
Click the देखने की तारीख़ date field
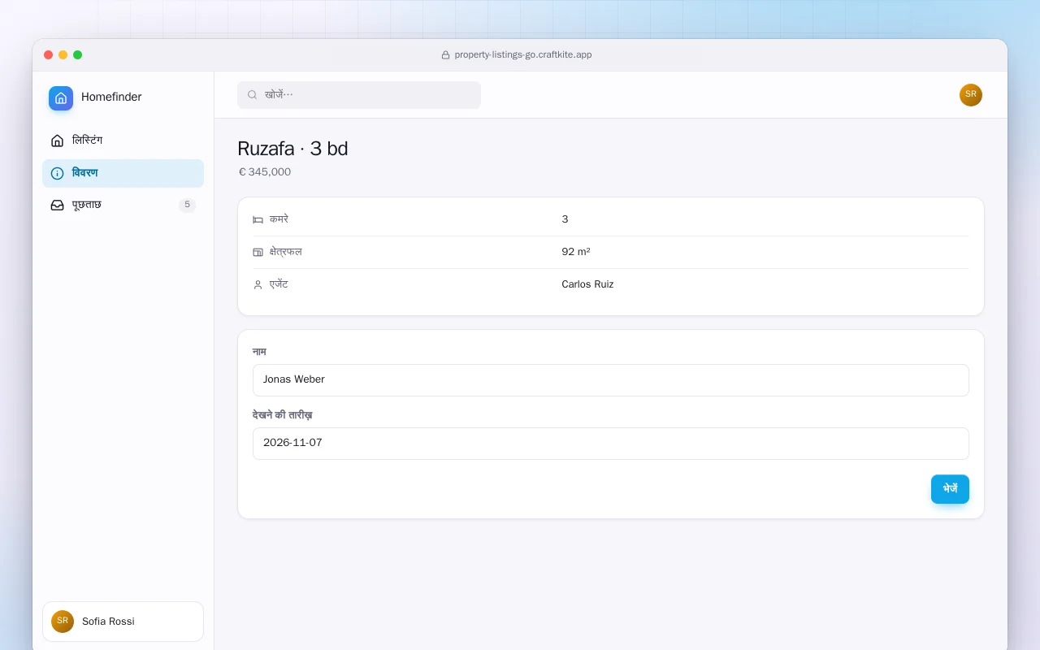pos(610,444)
